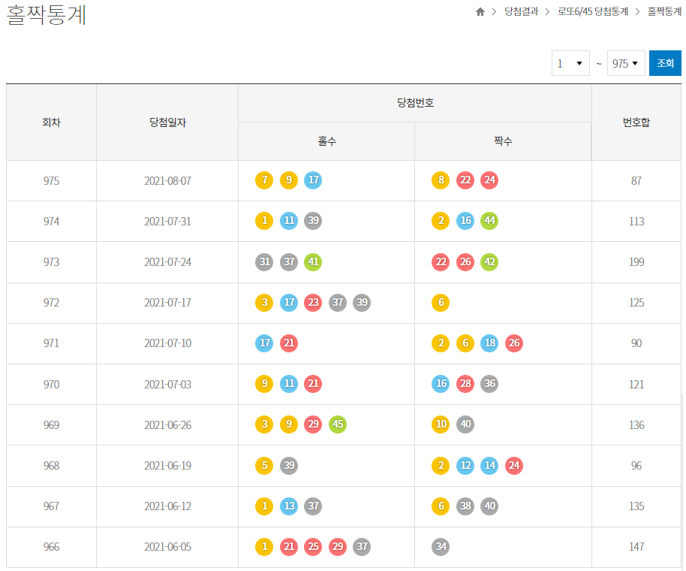Click ball 45 in round 969 row
The image size is (686, 571).
[337, 424]
